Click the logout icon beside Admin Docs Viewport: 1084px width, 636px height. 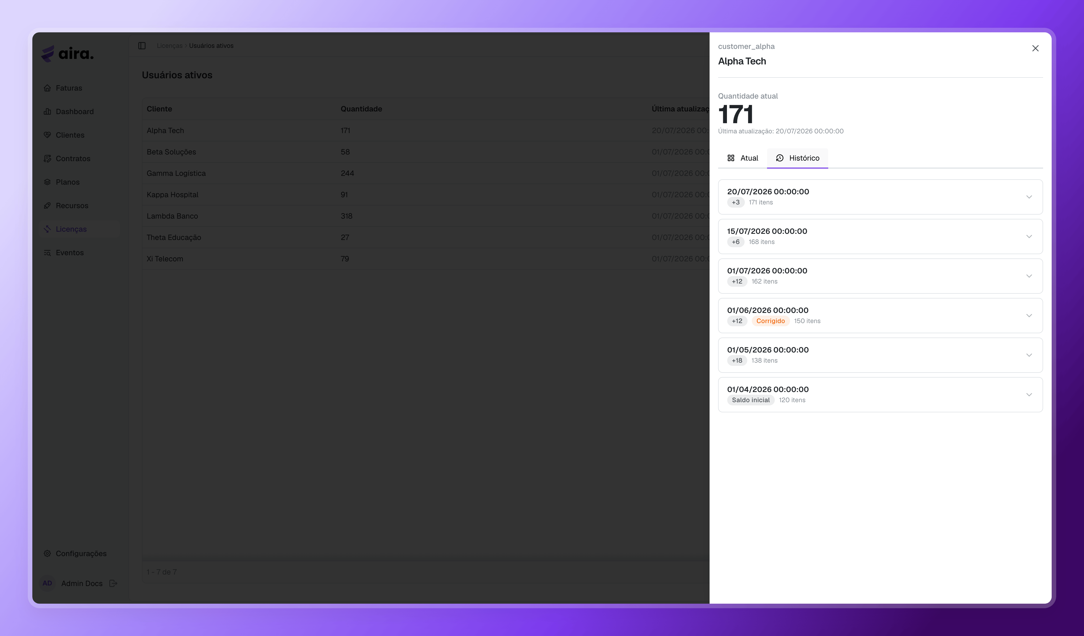(x=113, y=584)
